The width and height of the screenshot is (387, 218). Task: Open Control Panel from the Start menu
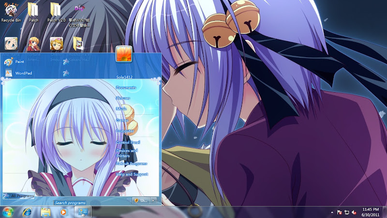click(128, 142)
